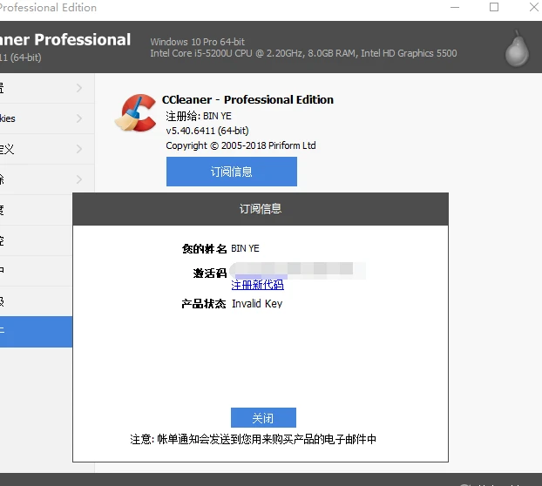Maximize the CCleaner window
This screenshot has width=542, height=486.
494,7
